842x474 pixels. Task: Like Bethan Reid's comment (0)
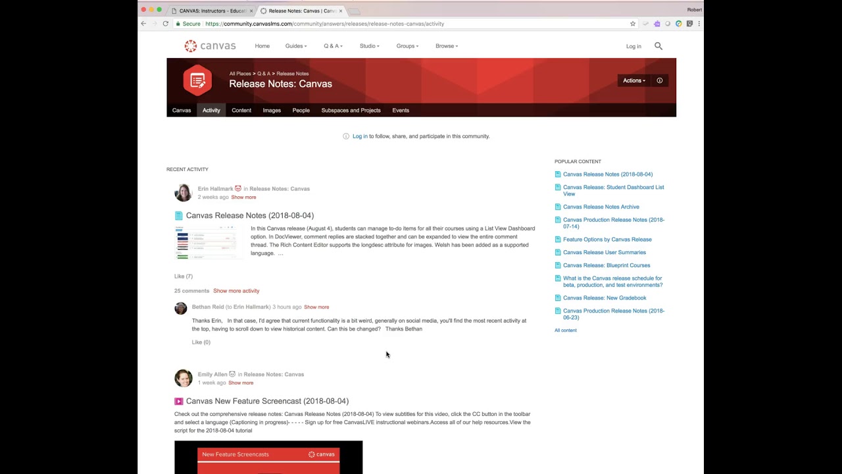[201, 342]
